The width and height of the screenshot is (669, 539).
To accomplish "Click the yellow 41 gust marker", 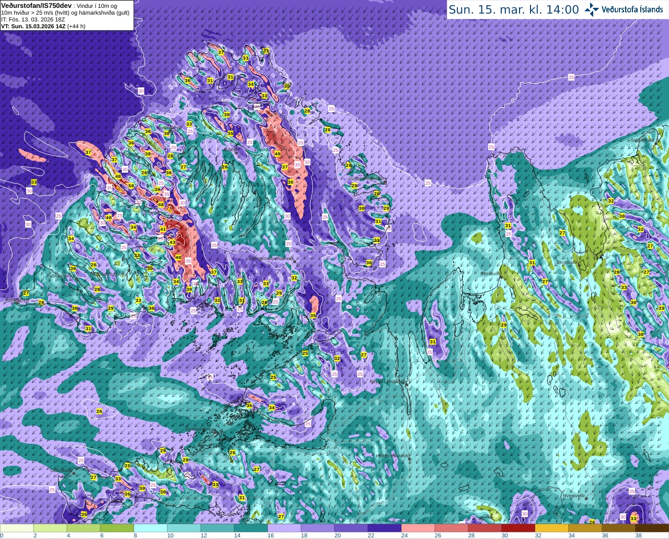I will [163, 229].
